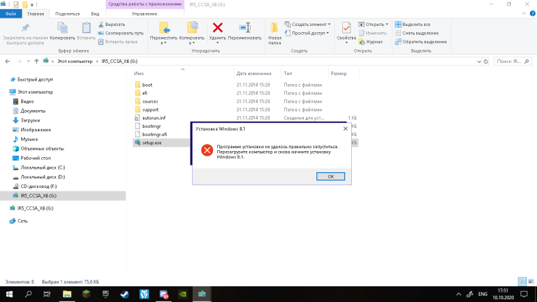This screenshot has height=302, width=537.
Task: Open the recent locations dropdown arrow
Action: click(x=28, y=61)
